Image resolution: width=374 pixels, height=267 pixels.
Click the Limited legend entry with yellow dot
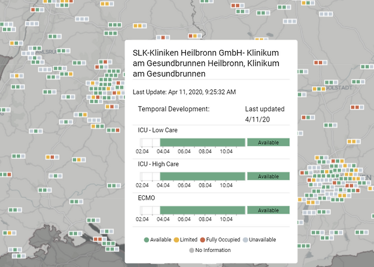click(x=185, y=239)
